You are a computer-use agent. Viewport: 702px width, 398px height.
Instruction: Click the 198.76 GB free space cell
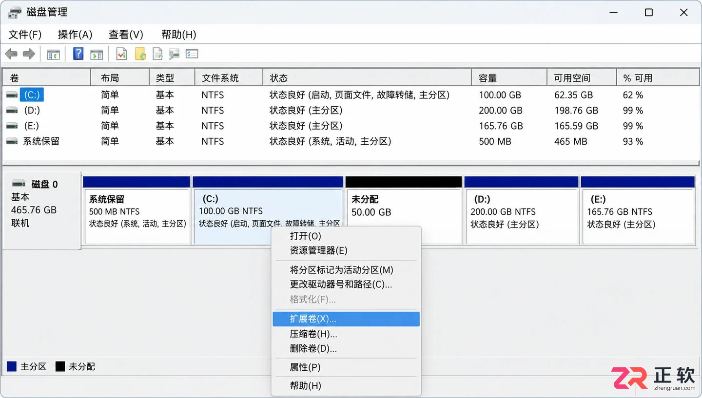pos(576,111)
